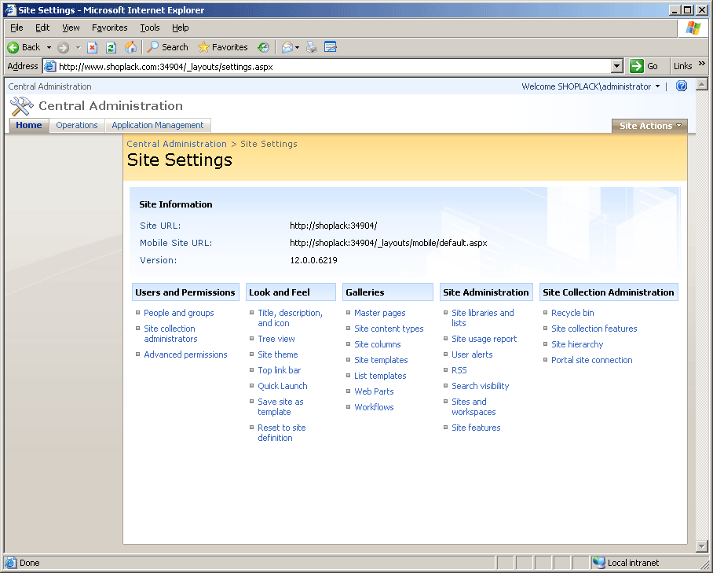Screen dimensions: 713x573
Task: Open SharePoint Help question mark icon
Action: click(x=681, y=86)
